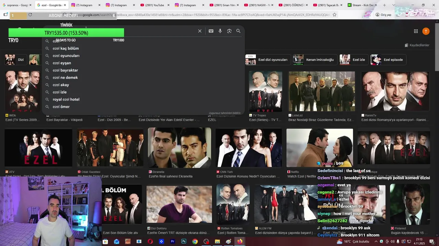Close the sopranos Google tab

30,5
